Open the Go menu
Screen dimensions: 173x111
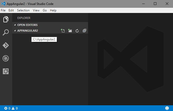[45, 10]
